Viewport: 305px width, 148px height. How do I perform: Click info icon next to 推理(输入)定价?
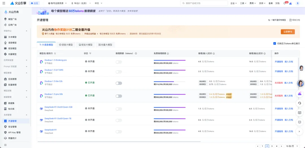coord(214,53)
